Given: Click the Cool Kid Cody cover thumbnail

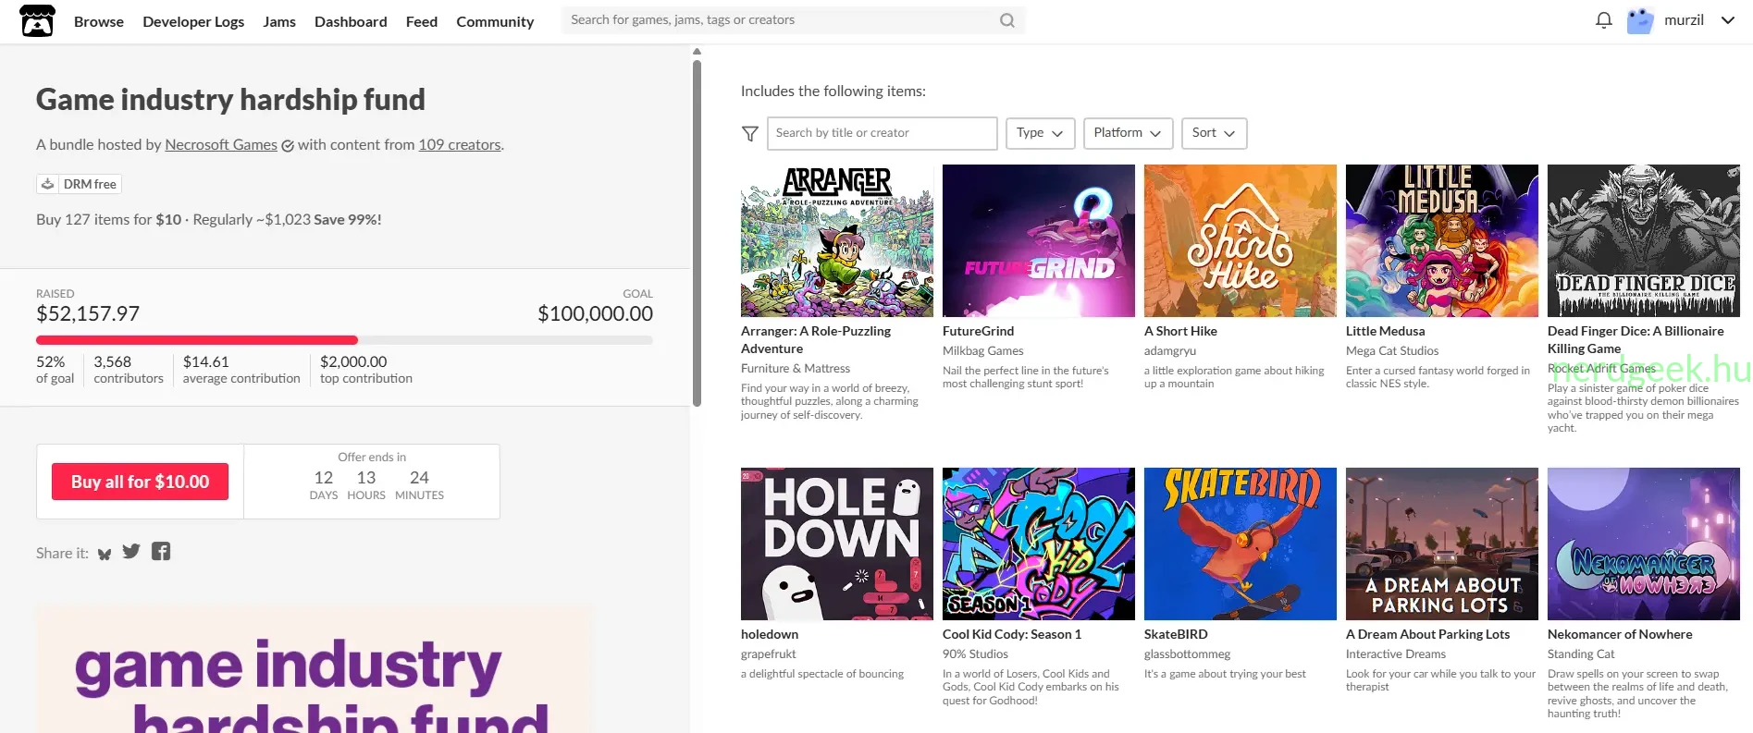Looking at the screenshot, I should click(1039, 544).
